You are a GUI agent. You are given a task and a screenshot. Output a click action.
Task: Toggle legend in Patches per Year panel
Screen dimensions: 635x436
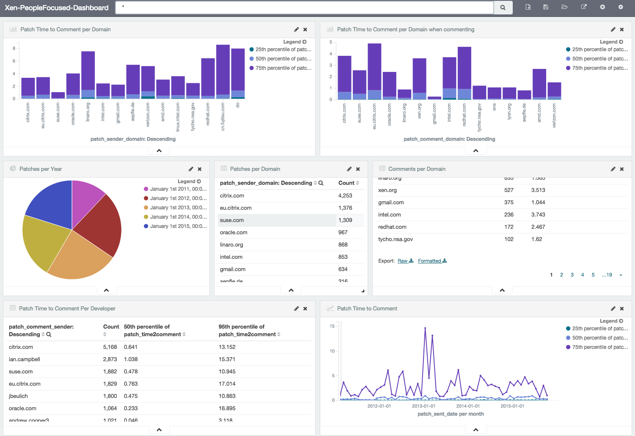tap(189, 181)
